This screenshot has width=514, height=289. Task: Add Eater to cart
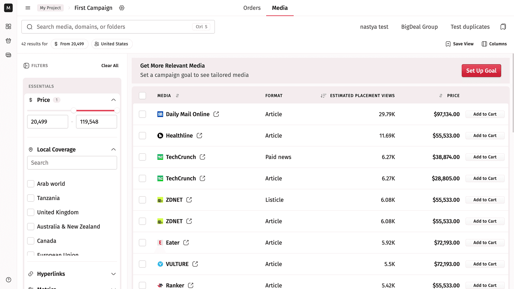click(x=485, y=243)
